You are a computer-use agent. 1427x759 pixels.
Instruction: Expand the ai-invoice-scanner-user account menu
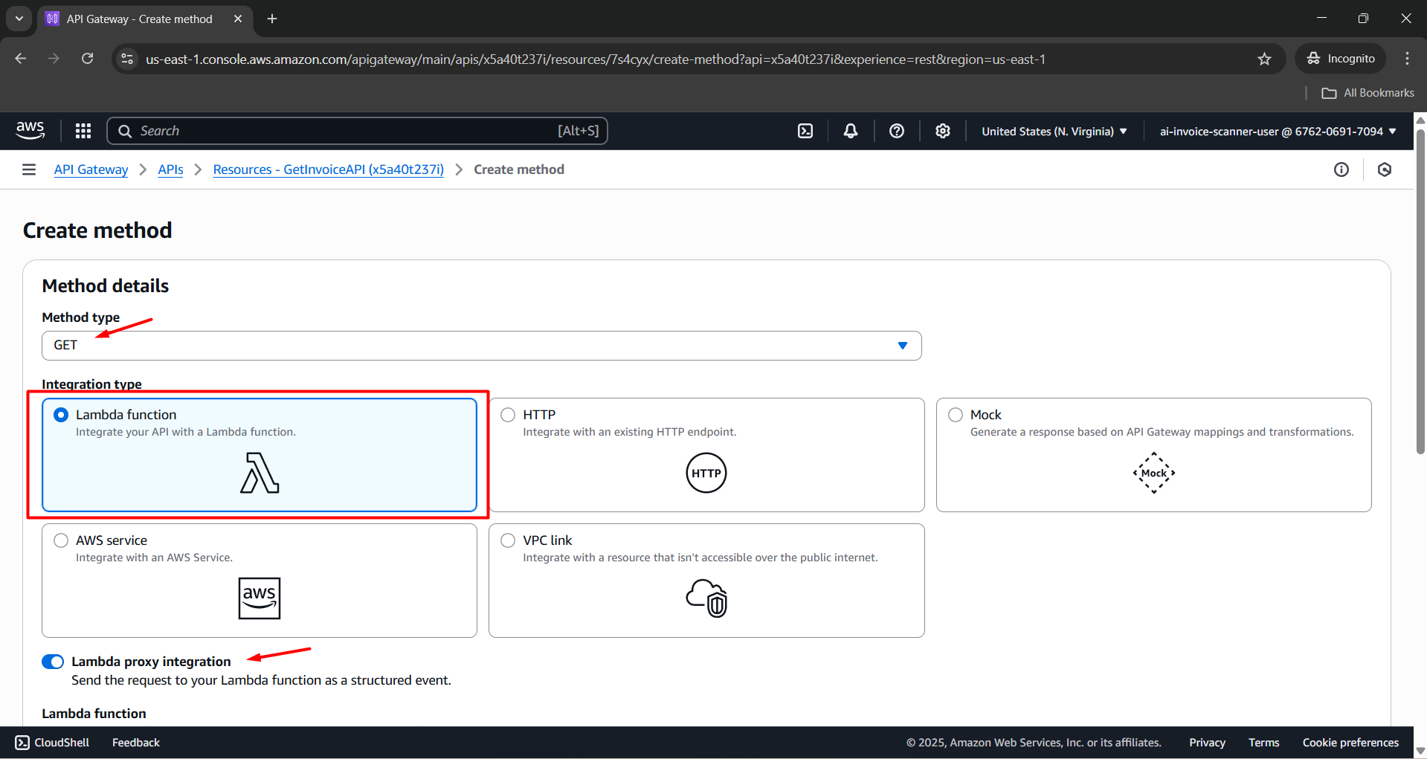[x=1278, y=132]
